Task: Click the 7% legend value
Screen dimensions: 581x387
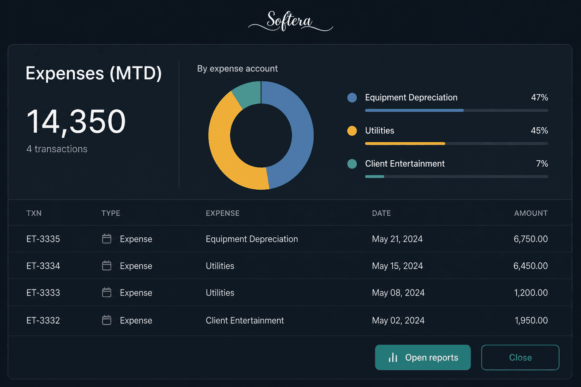Action: [x=542, y=164]
